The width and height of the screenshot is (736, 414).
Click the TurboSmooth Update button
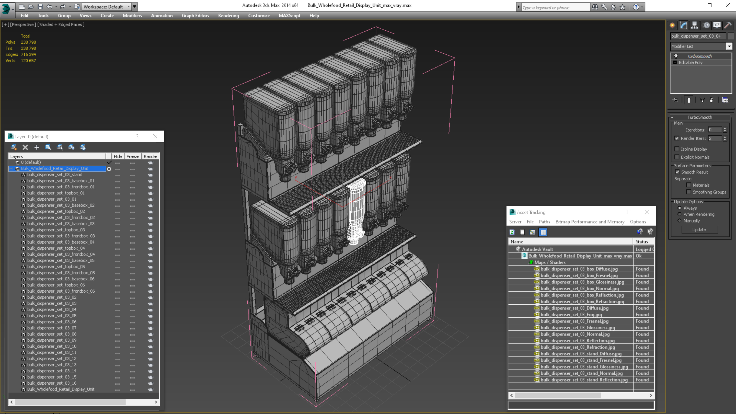[699, 230]
